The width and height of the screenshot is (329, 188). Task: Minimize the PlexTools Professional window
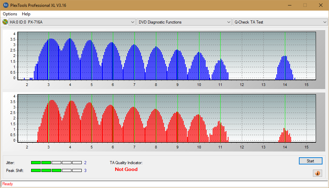pos(290,5)
